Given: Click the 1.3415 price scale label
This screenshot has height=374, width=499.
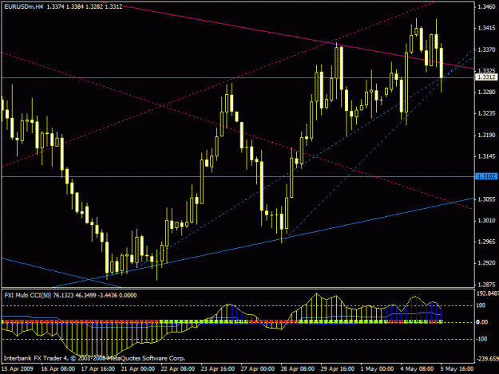Looking at the screenshot, I should click(x=486, y=28).
